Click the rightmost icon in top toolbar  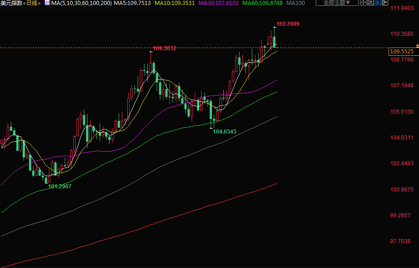coord(384,3)
